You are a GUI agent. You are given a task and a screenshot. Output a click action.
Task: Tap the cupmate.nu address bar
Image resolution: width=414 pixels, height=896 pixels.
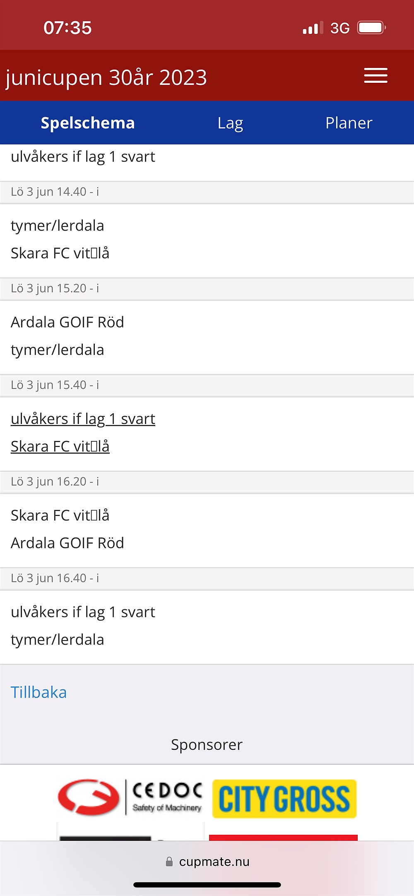[x=207, y=862]
